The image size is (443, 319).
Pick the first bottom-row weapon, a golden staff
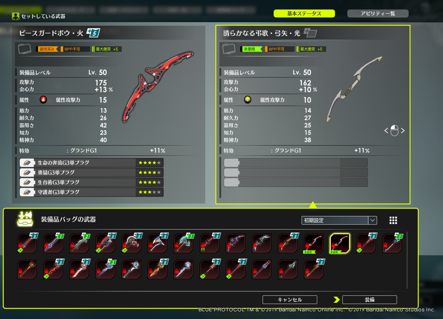click(x=27, y=269)
